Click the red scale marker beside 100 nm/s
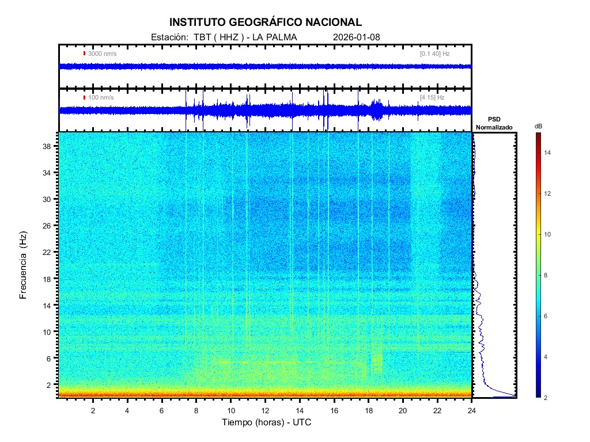590x442 pixels. tap(84, 97)
